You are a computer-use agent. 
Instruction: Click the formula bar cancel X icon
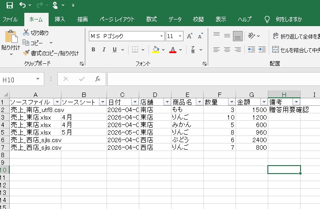point(66,79)
